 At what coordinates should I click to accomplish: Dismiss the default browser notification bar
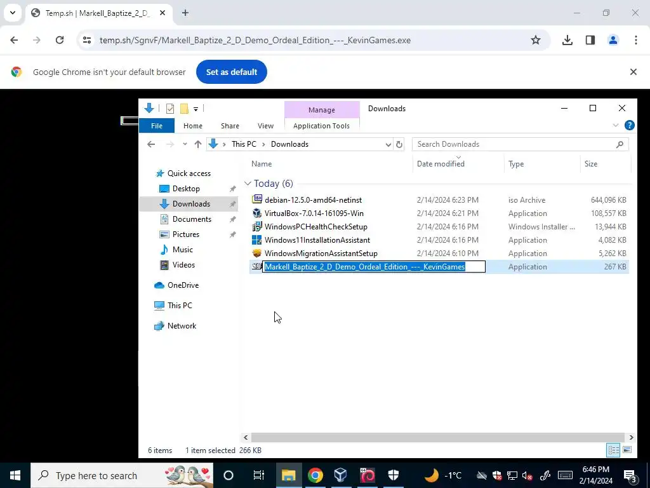pyautogui.click(x=633, y=72)
